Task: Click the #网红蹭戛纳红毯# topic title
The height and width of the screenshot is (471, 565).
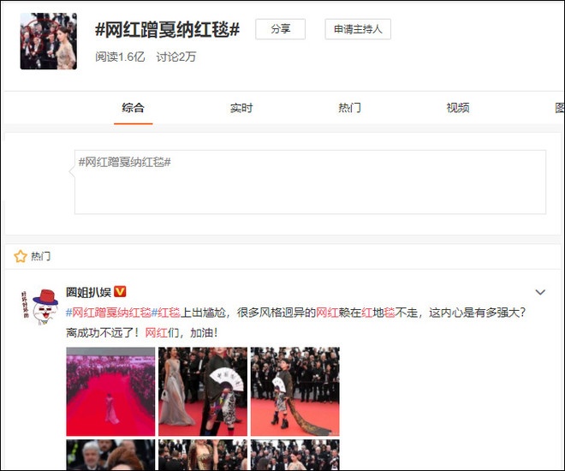Action: [168, 30]
